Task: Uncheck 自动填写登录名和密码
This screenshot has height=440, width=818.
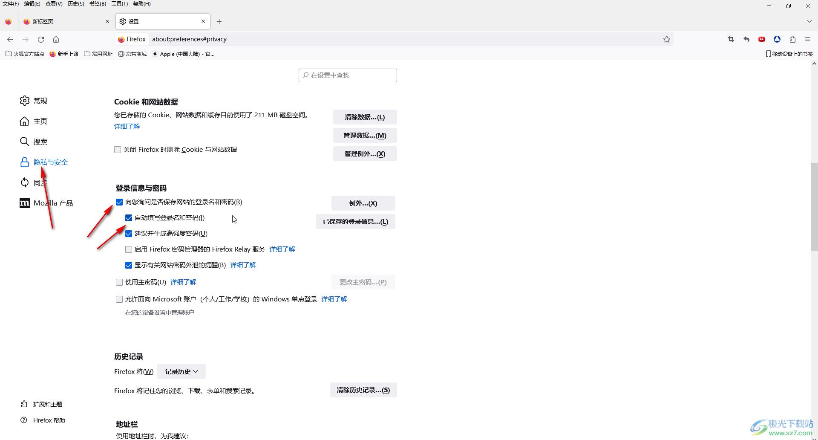Action: 129,218
